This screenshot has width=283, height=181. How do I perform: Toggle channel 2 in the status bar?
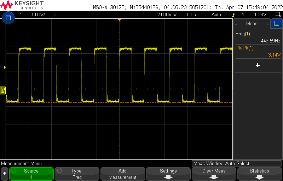pos(55,15)
